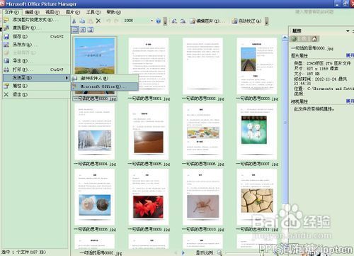Choose 保存 from File menu
Image resolution: width=354 pixels, height=256 pixels.
click(x=36, y=37)
